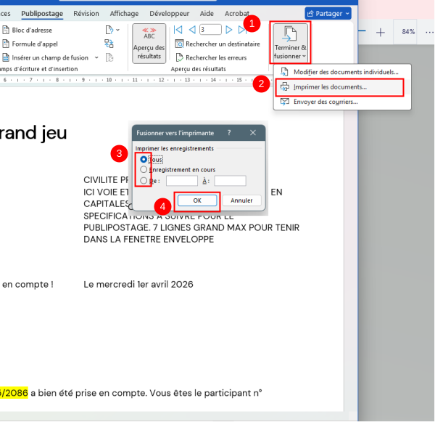Switch to the Révision tab
Viewport: 435px width, 422px height.
point(86,13)
